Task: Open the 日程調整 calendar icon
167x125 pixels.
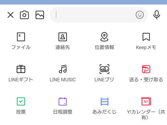Action: pyautogui.click(x=63, y=101)
